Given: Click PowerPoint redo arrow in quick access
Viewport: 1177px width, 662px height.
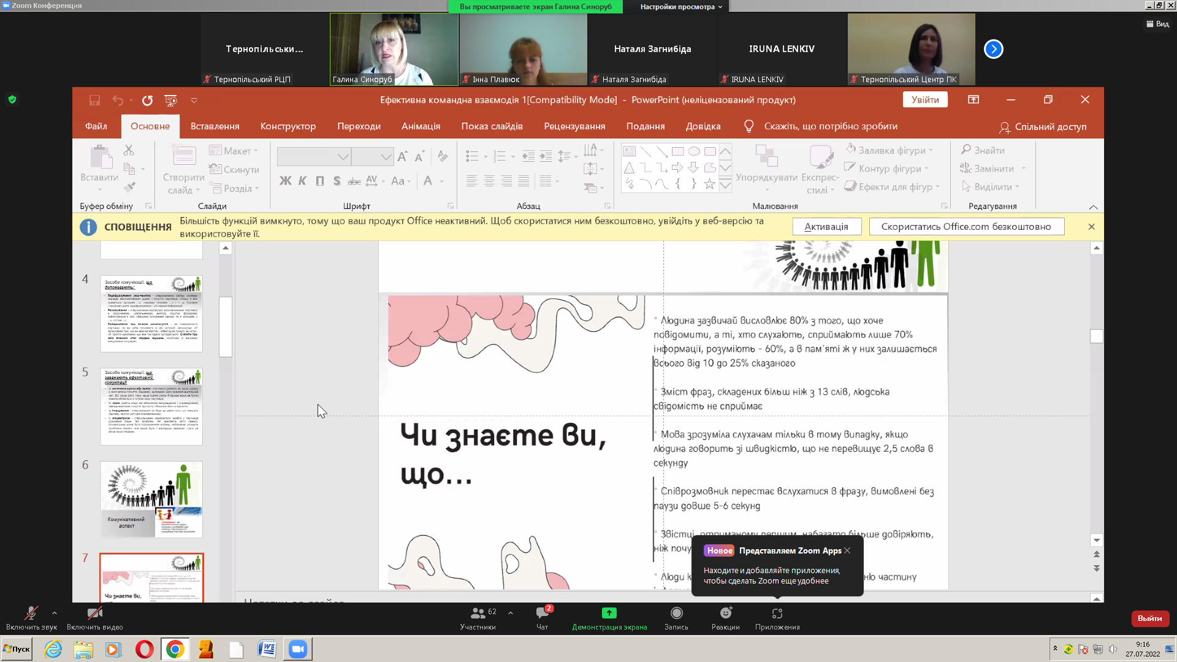Looking at the screenshot, I should coord(147,101).
